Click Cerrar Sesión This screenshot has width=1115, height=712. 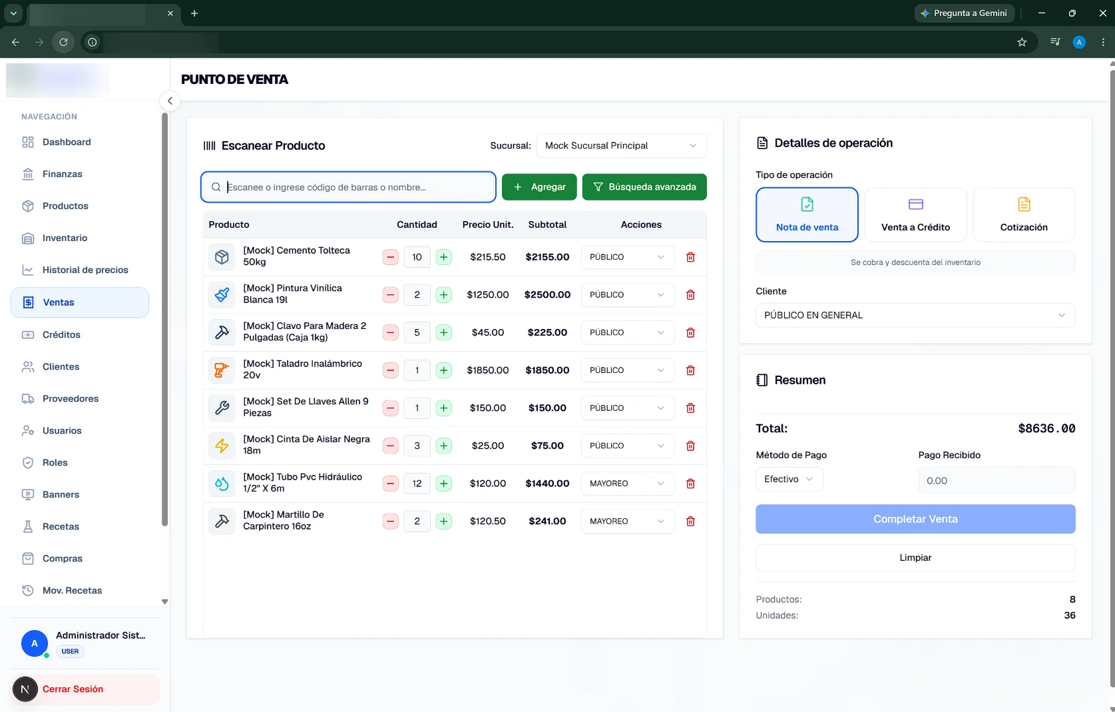tap(85, 689)
